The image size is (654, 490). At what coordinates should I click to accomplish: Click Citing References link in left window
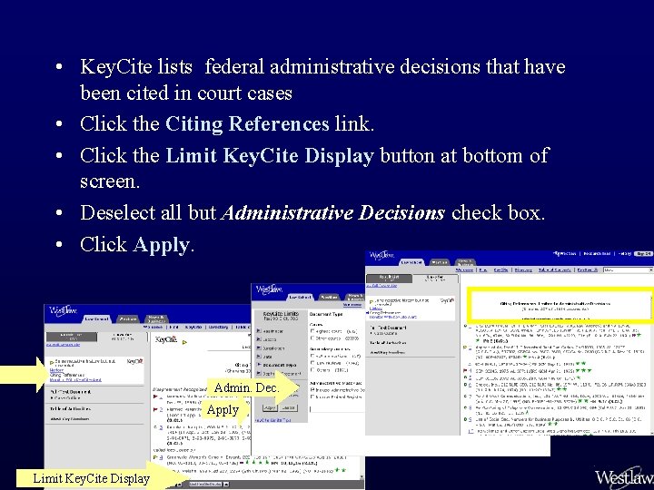pos(66,375)
